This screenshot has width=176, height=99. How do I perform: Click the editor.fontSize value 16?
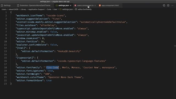42,42
